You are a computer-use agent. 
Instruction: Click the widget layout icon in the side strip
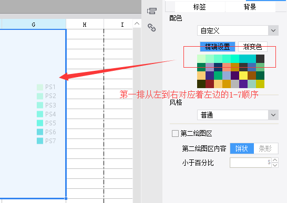tap(152, 11)
